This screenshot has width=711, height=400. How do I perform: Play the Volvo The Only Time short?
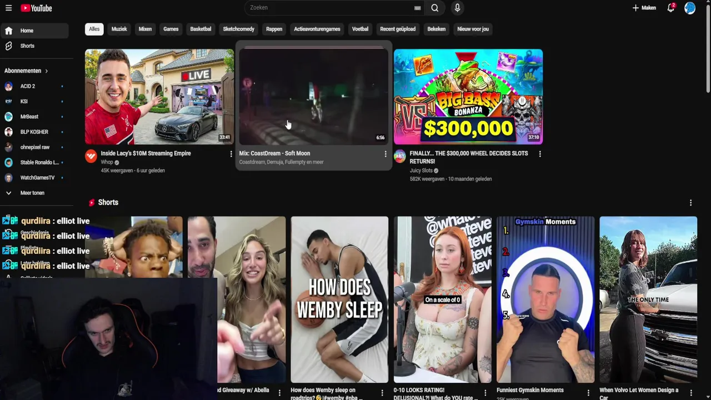tap(648, 299)
